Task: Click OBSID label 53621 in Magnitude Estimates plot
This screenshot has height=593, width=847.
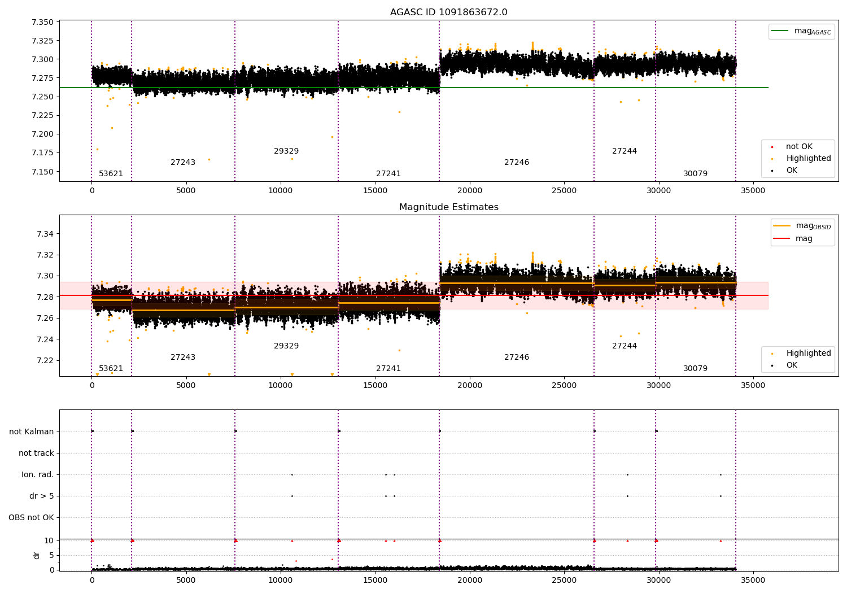Action: tap(111, 368)
